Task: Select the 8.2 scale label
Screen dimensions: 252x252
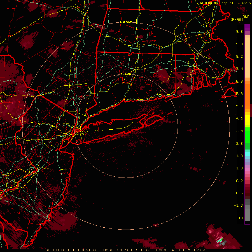Action: (x=239, y=56)
